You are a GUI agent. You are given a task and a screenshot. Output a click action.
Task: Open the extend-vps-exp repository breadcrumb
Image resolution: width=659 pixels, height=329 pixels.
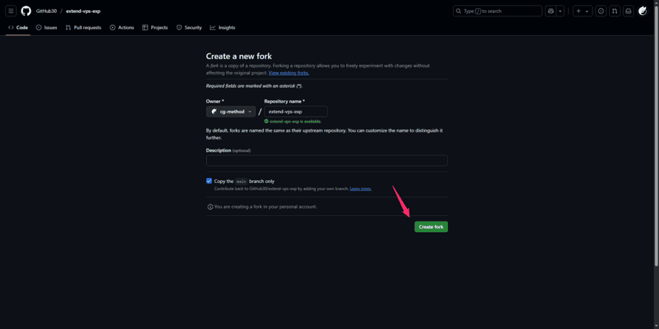pyautogui.click(x=83, y=11)
